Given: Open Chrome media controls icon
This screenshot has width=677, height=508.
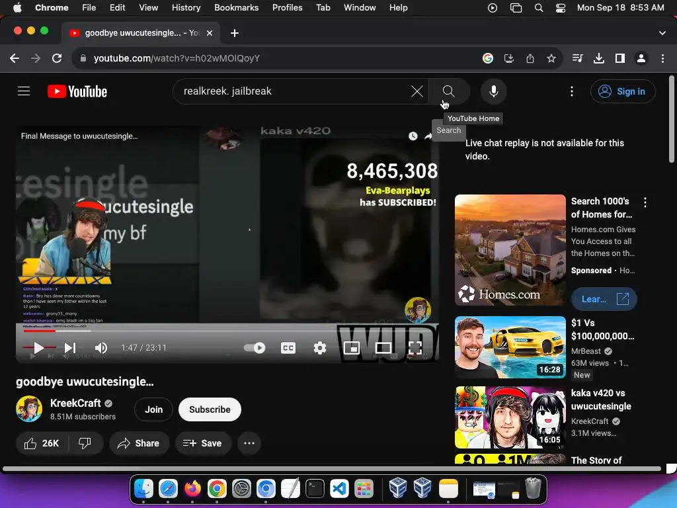Looking at the screenshot, I should (x=577, y=58).
